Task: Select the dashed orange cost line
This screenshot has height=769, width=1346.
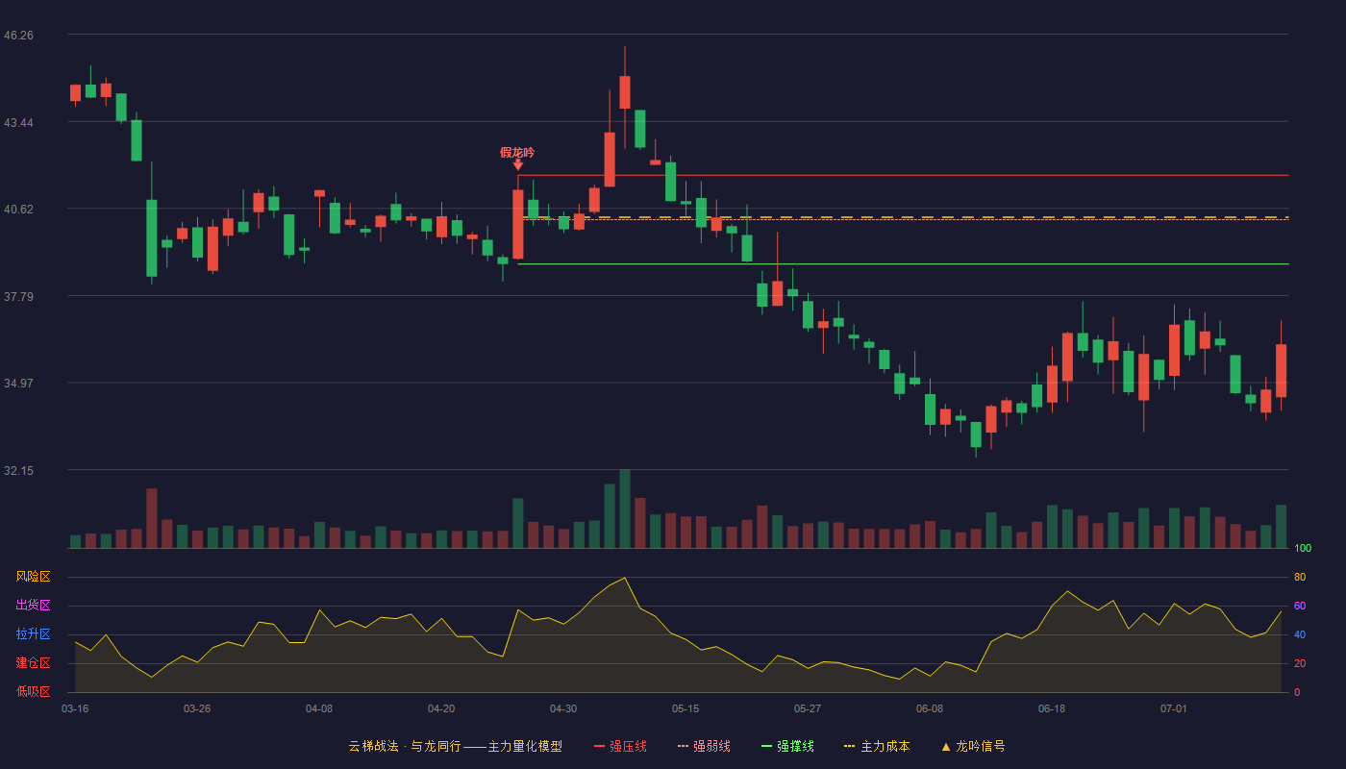Action: 906,217
